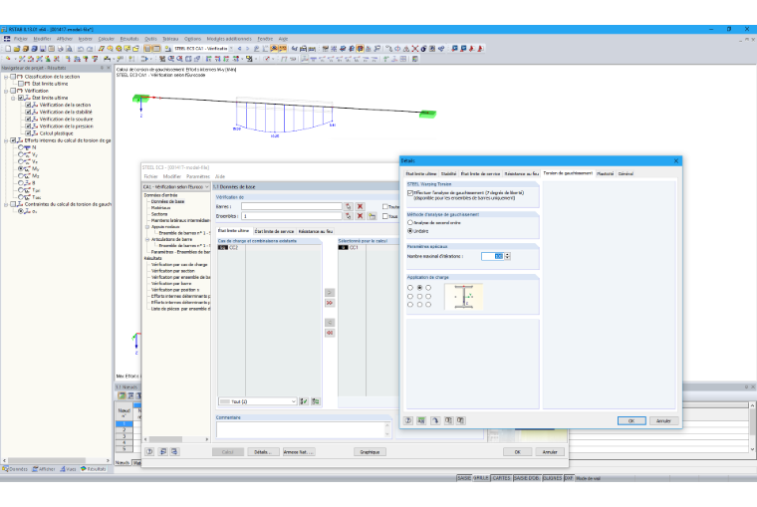Click the help icon at the STEEL EC3 window bottom
The image size is (757, 507).
pos(149,452)
